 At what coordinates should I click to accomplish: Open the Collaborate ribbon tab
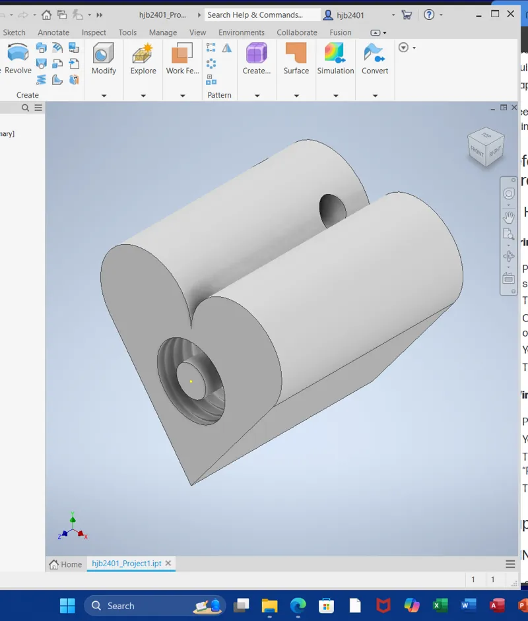point(297,32)
